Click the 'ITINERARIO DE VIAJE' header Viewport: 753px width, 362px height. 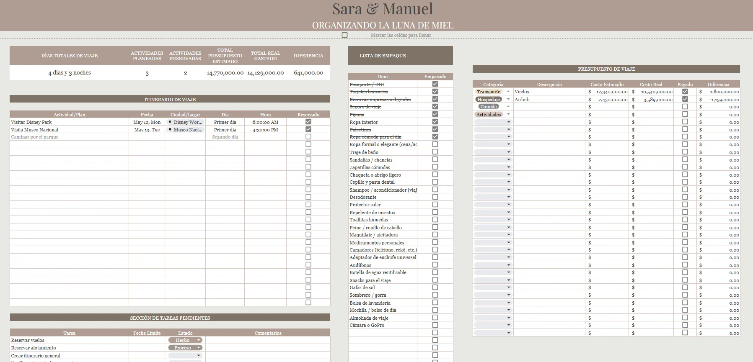[x=170, y=99]
